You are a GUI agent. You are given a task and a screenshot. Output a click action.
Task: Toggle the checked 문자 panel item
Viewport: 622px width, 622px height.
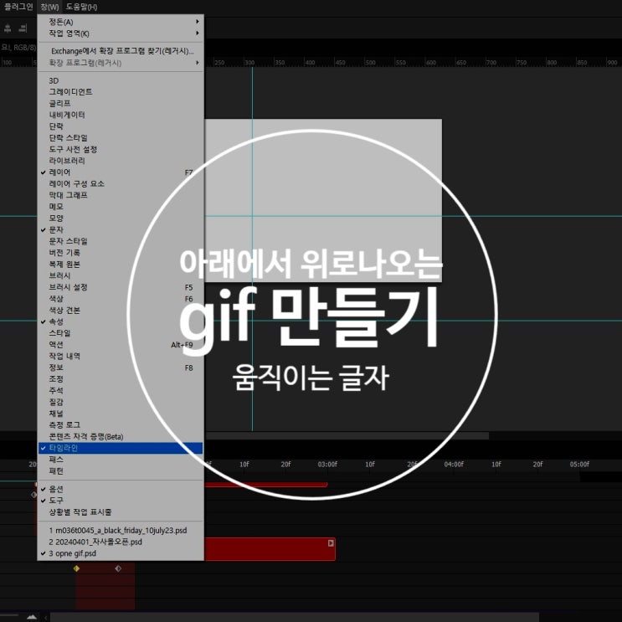[x=121, y=229]
